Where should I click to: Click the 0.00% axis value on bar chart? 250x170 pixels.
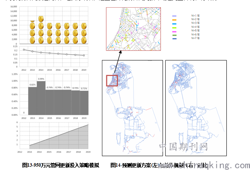click(14, 115)
